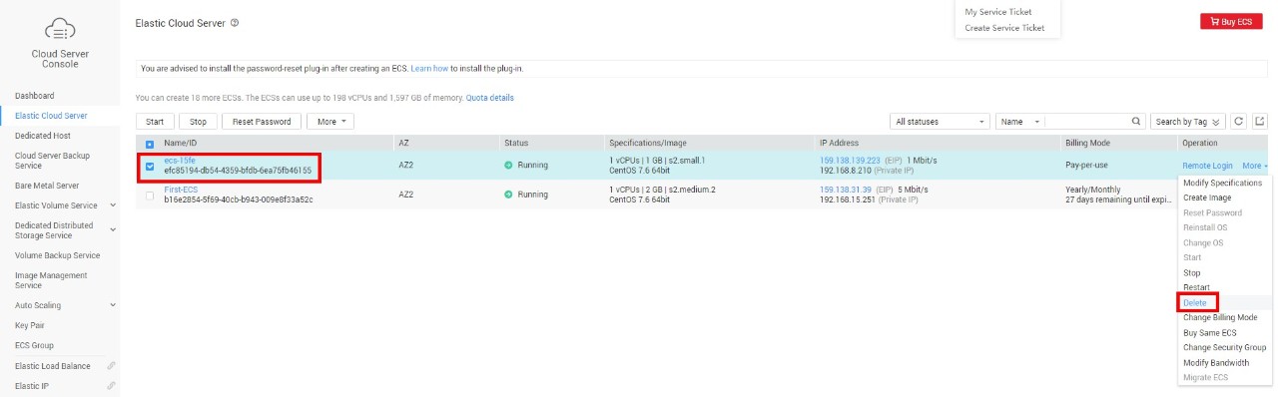The width and height of the screenshot is (1278, 397).
Task: Open the Learn how link
Action: click(429, 68)
